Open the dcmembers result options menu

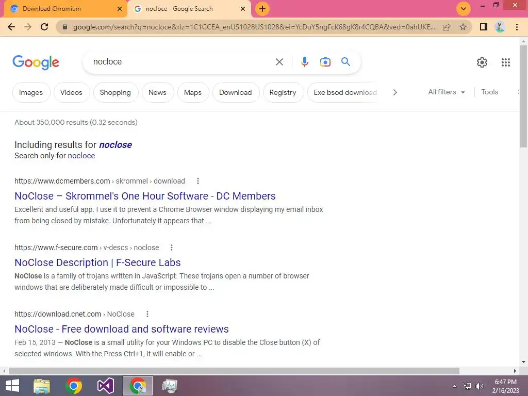pyautogui.click(x=198, y=181)
